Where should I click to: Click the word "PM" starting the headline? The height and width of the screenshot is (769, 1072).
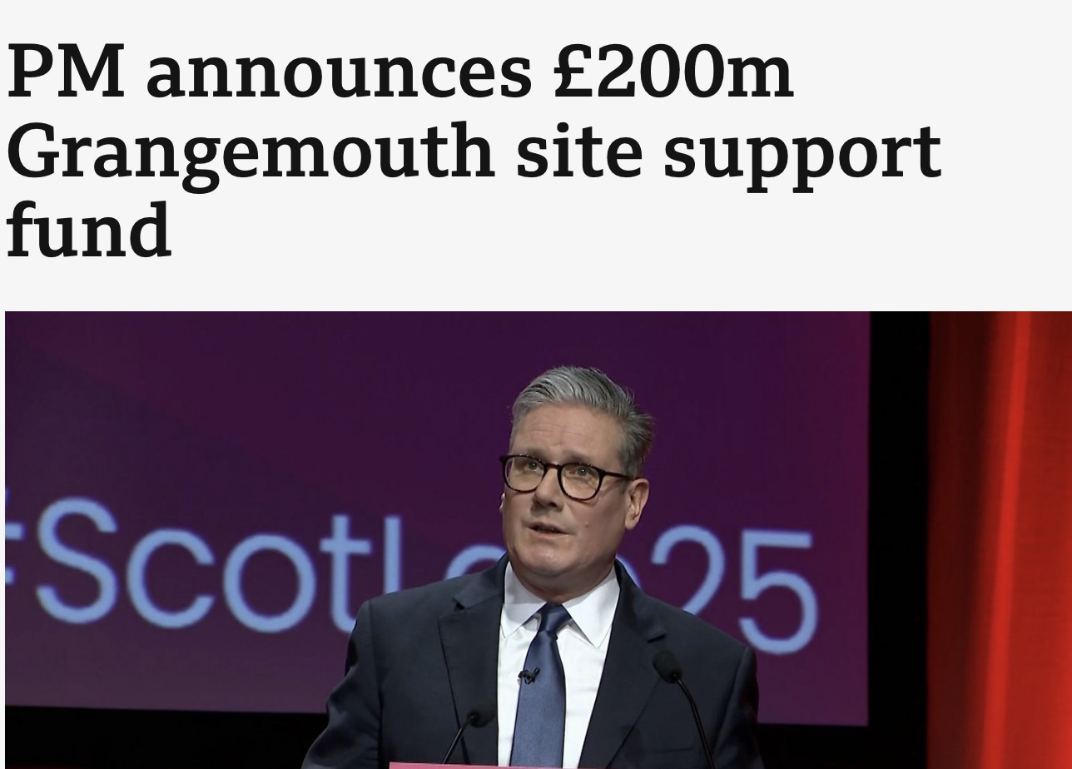[64, 72]
